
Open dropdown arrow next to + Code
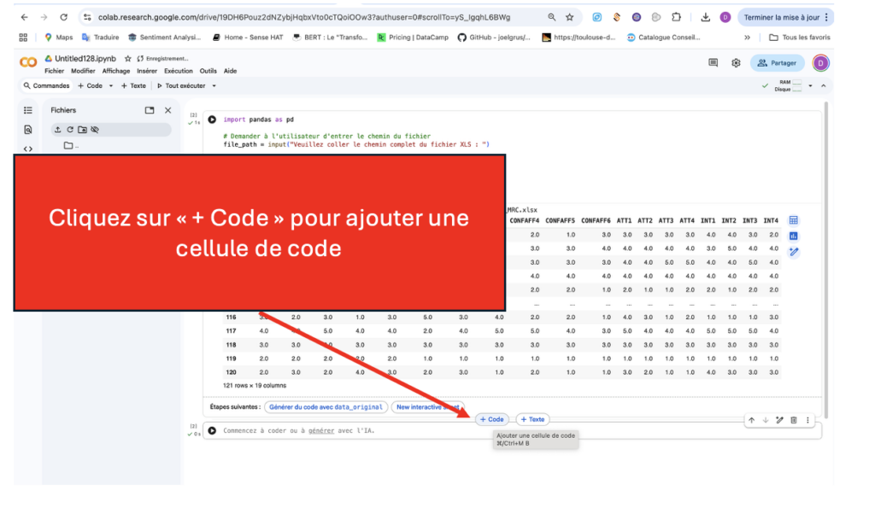pyautogui.click(x=111, y=86)
